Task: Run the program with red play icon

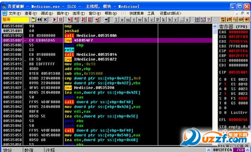Action: pyautogui.click(x=55, y=19)
